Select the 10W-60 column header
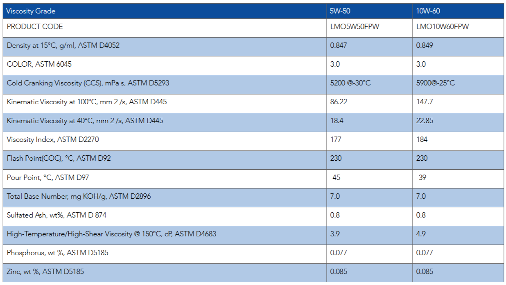This screenshot has width=506, height=285. [x=428, y=11]
